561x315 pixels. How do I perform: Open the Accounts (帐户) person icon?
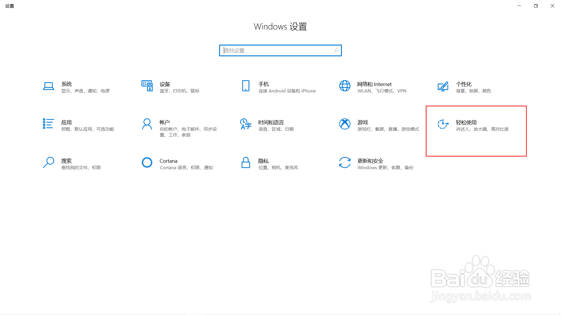(147, 124)
